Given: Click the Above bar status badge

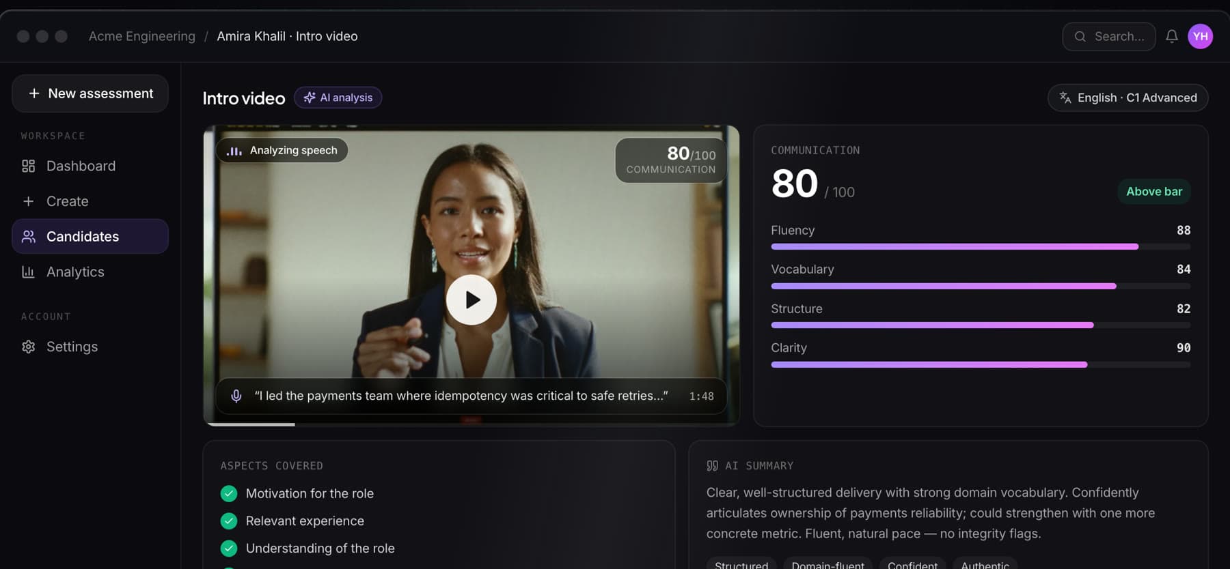Looking at the screenshot, I should point(1154,192).
